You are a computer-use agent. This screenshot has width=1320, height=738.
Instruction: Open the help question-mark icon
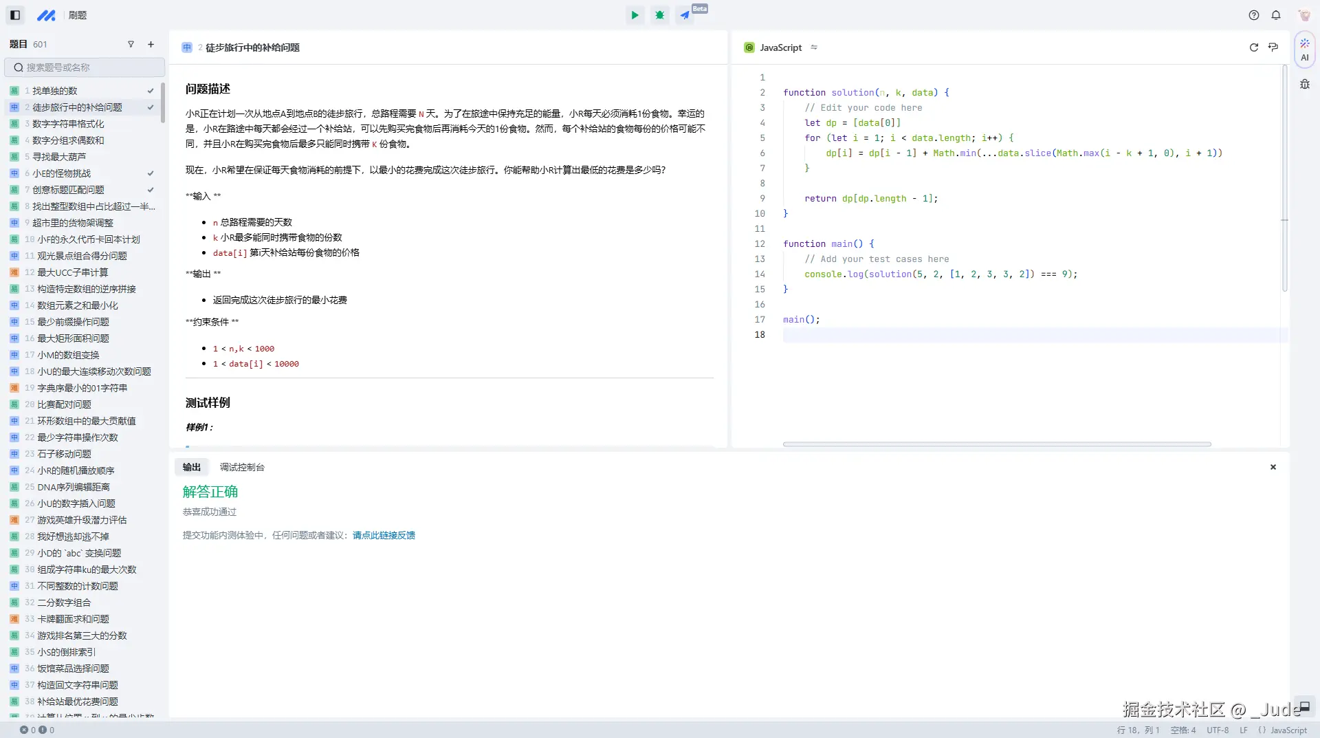tap(1254, 15)
